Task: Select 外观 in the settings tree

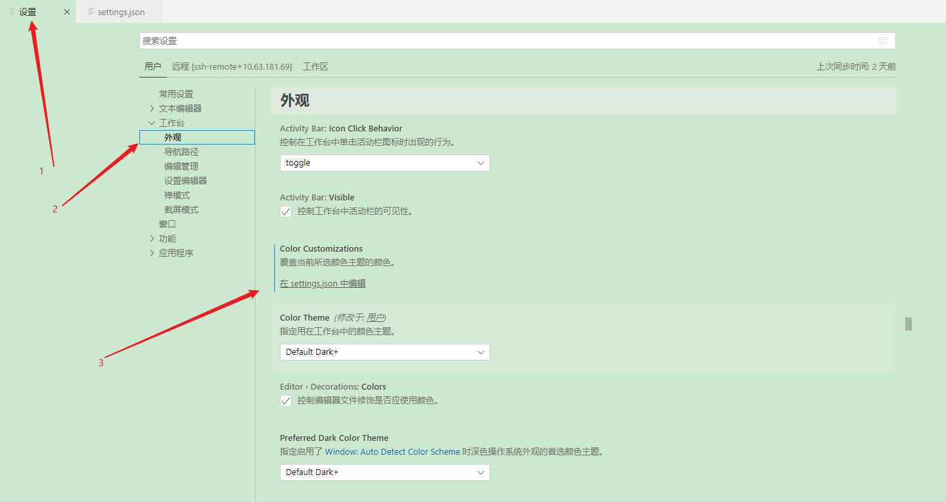Action: 197,137
